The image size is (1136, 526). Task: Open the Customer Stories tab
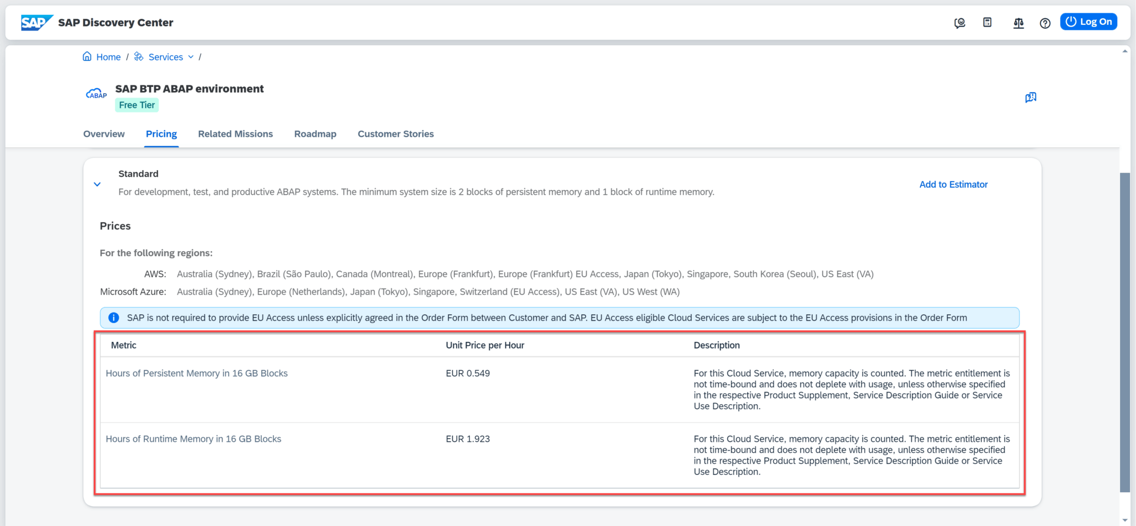tap(395, 134)
